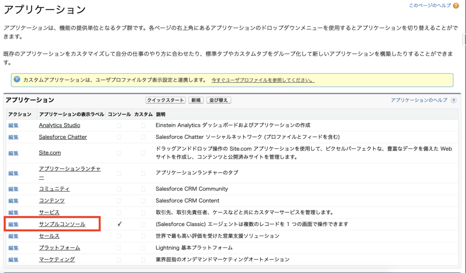466x273 pixels.
Task: Edit the マーケティング application
Action: click(x=13, y=260)
